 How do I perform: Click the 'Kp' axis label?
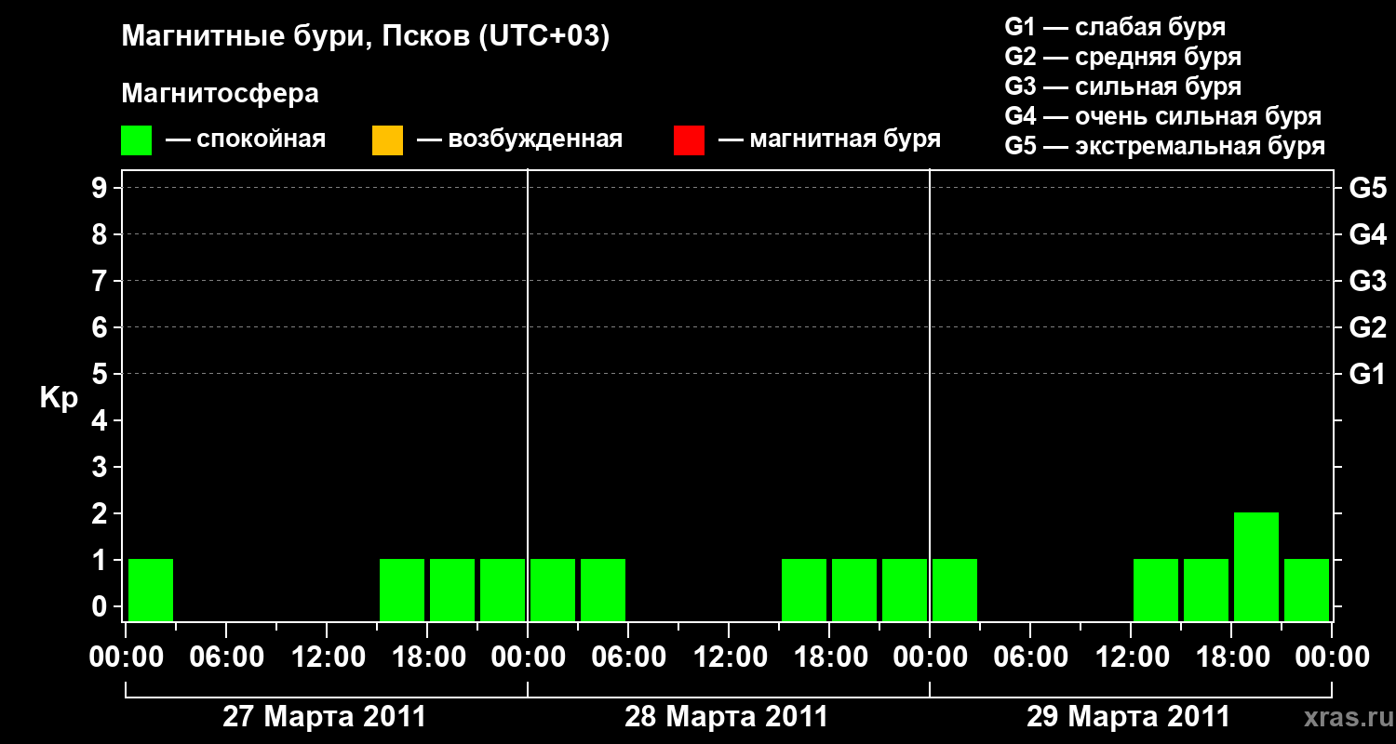[x=59, y=398]
